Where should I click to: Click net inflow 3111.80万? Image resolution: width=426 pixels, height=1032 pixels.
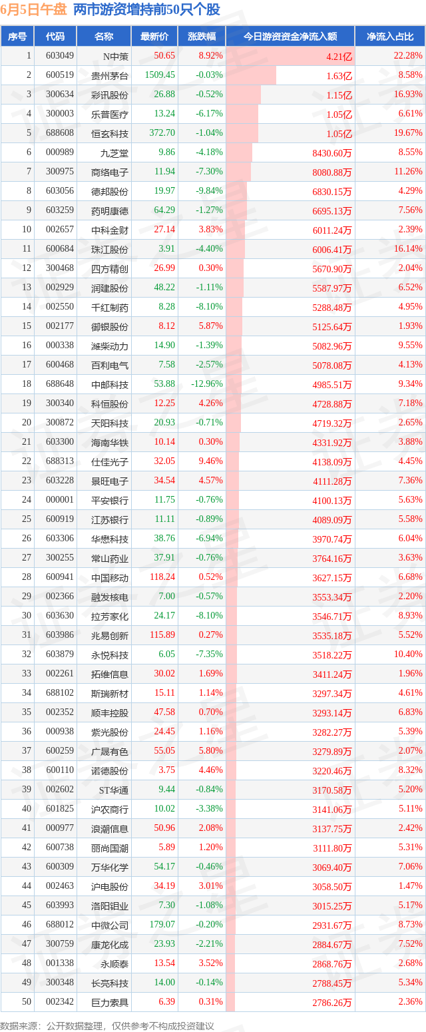[x=332, y=848]
